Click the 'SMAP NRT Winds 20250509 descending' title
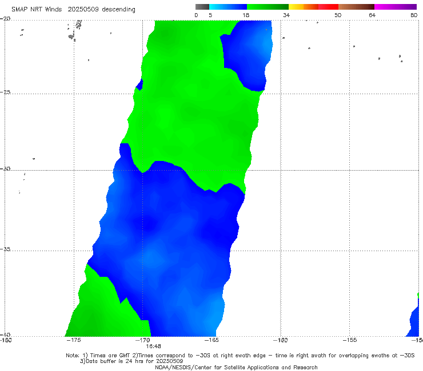 73,9
